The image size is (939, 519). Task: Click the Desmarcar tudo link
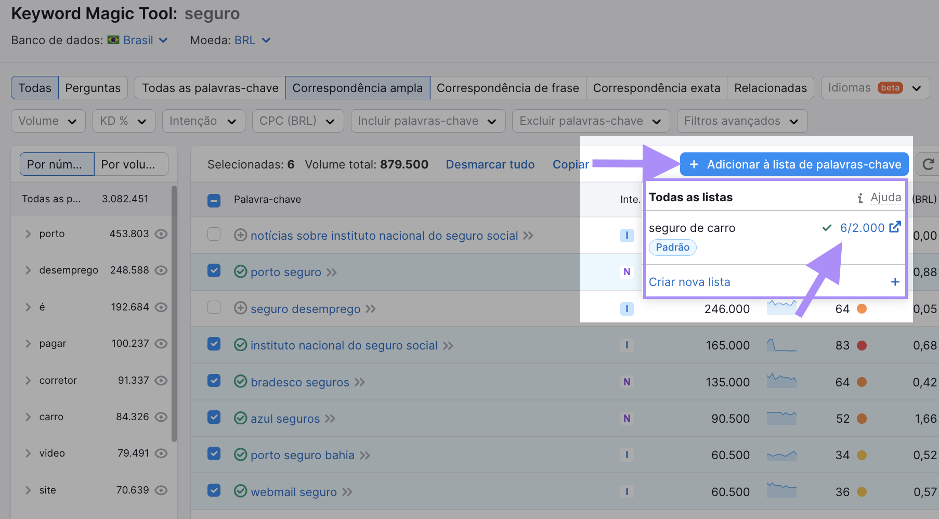coord(490,164)
